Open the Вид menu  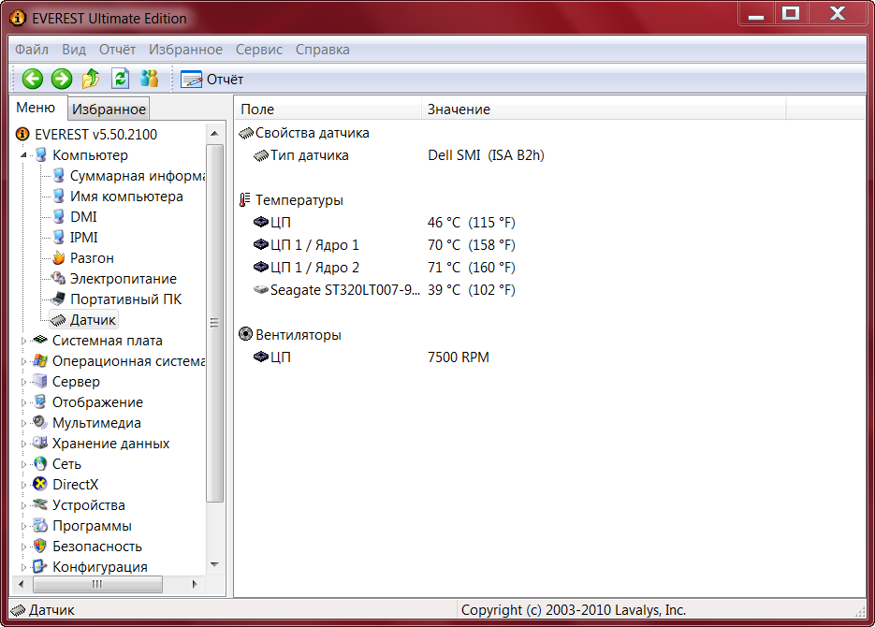tap(74, 50)
